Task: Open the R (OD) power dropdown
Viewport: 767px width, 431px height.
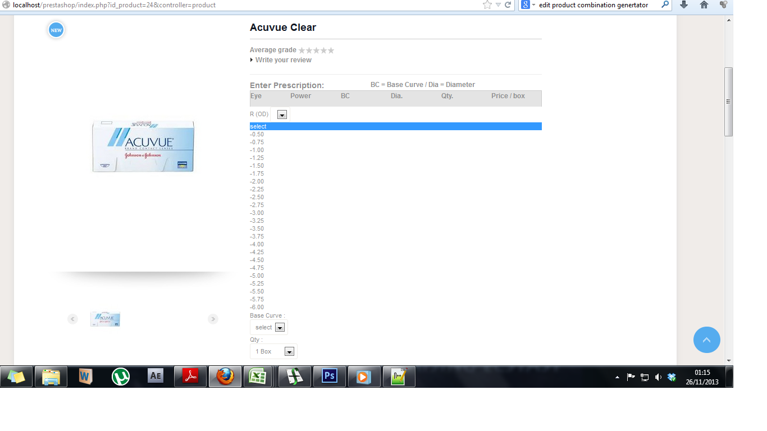Action: click(x=282, y=114)
